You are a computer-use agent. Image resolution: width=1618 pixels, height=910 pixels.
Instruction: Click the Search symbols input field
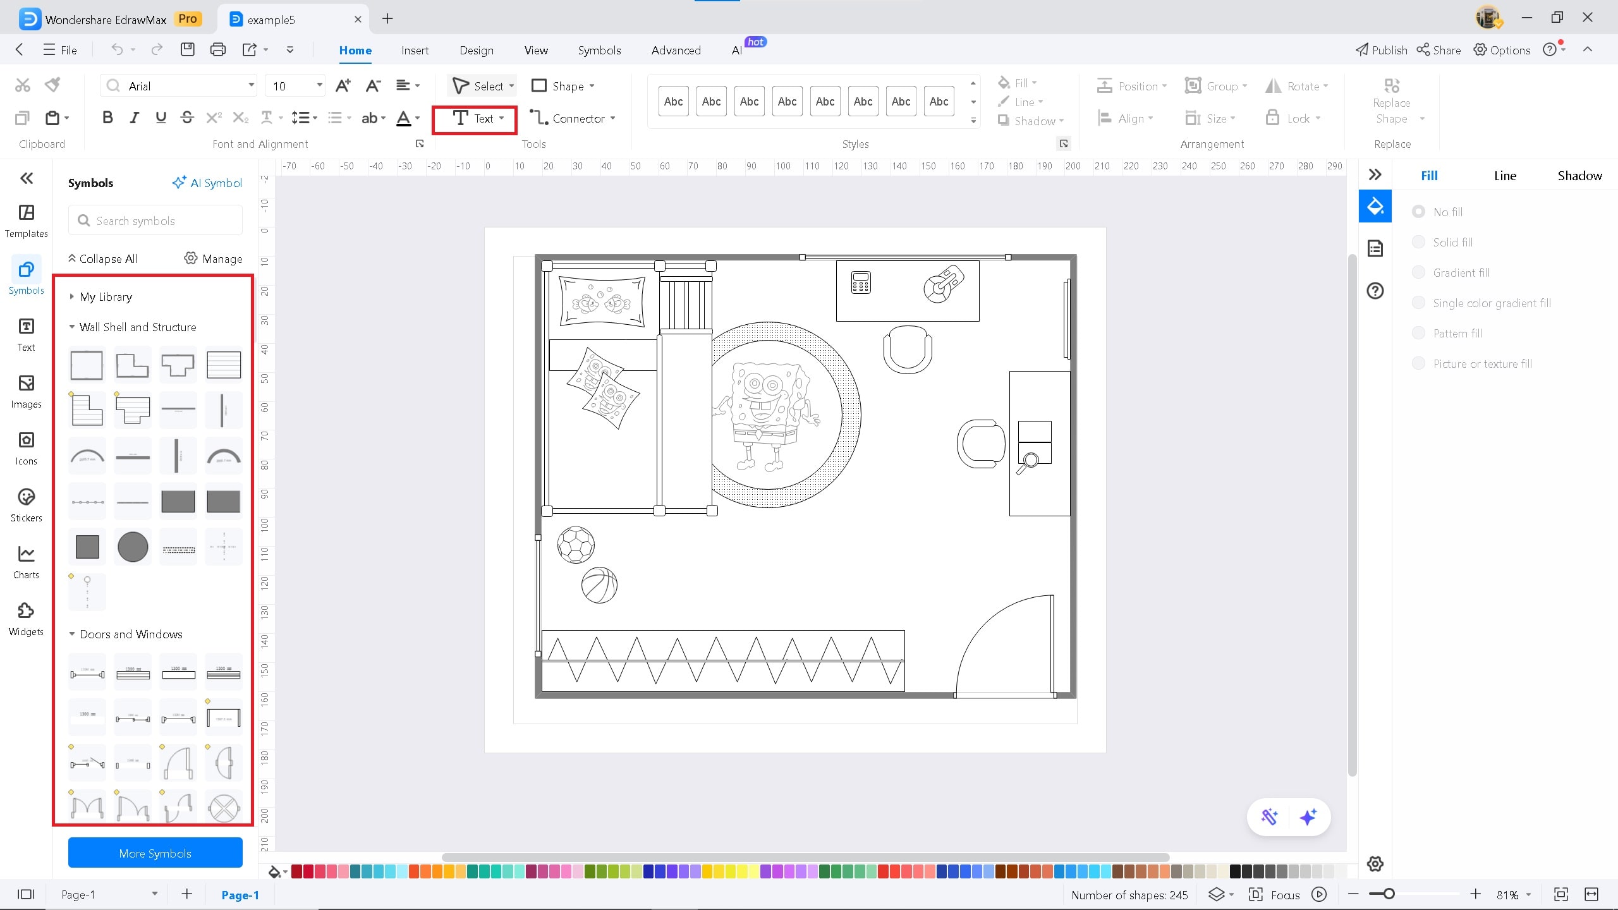click(155, 221)
